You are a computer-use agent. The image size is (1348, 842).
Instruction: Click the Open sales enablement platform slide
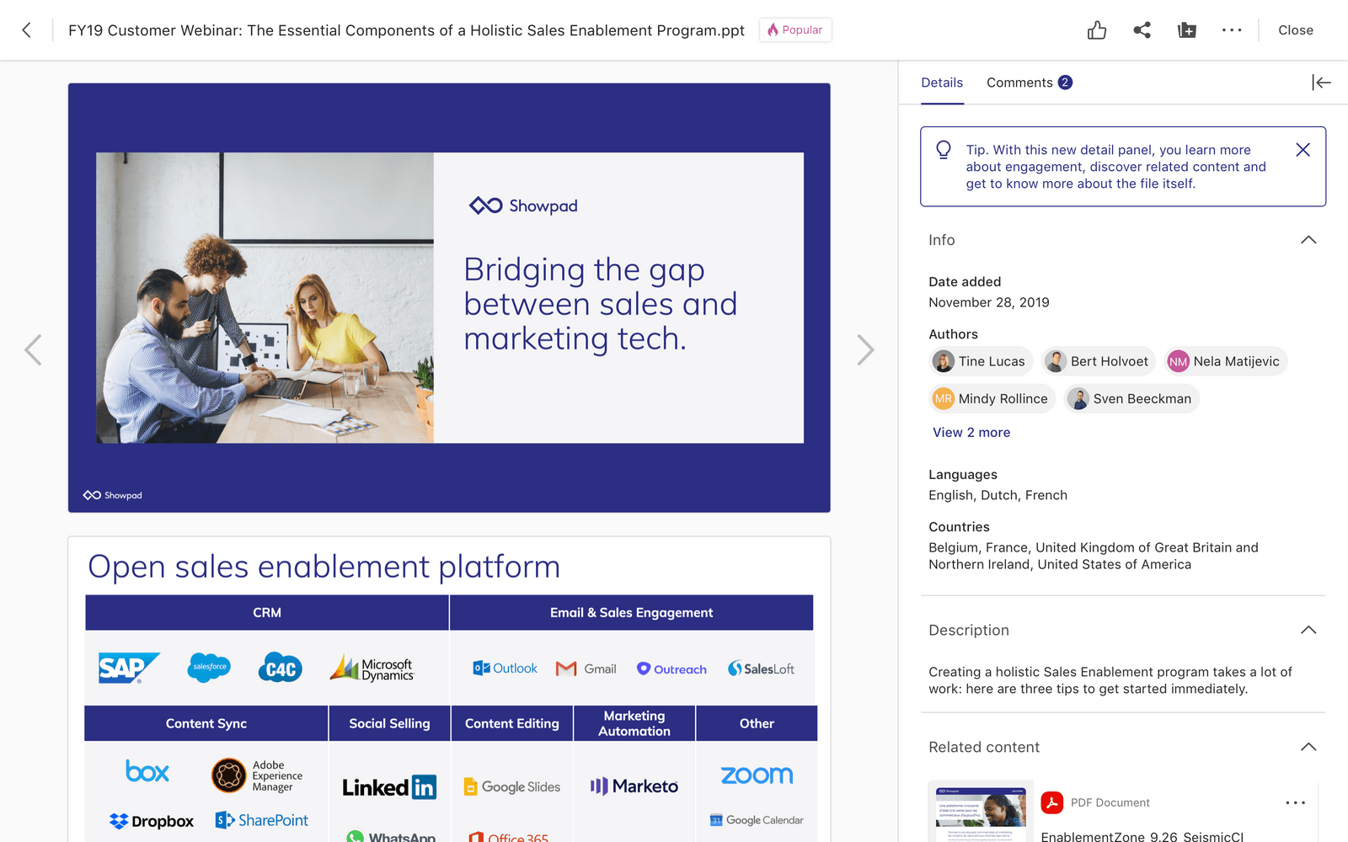pyautogui.click(x=449, y=690)
